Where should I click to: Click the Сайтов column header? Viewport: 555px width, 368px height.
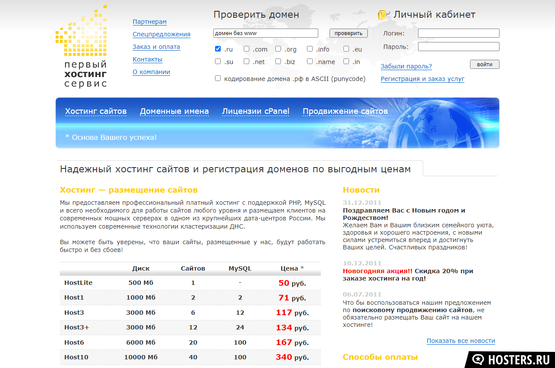(x=193, y=268)
